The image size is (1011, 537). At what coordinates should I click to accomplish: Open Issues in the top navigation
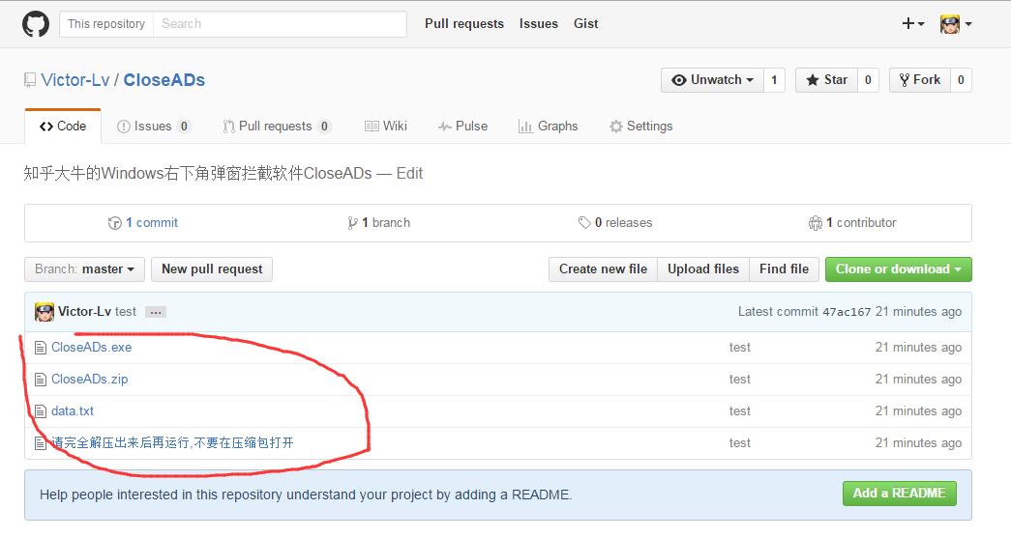click(x=538, y=24)
